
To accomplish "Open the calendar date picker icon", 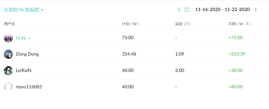I will 187,10.
